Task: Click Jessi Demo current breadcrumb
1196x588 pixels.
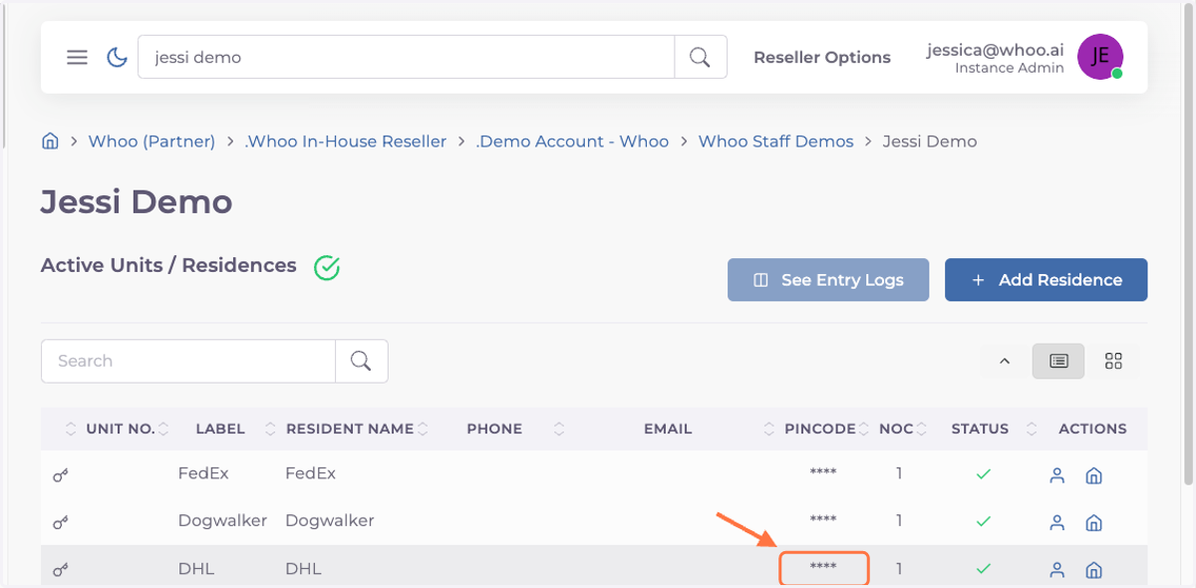Action: [930, 142]
